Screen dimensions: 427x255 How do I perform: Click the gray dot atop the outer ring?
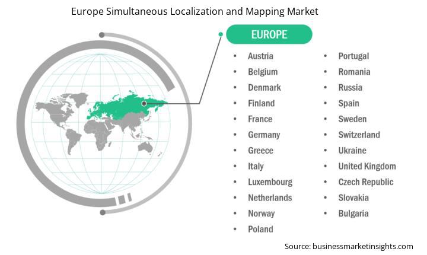tap(101, 35)
